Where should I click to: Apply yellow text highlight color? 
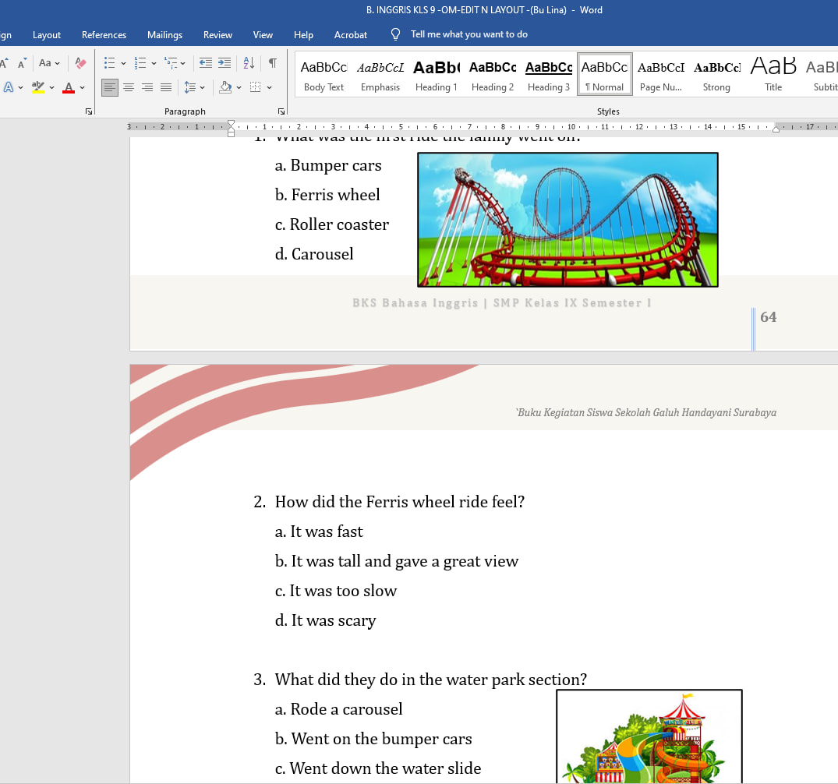click(x=38, y=87)
